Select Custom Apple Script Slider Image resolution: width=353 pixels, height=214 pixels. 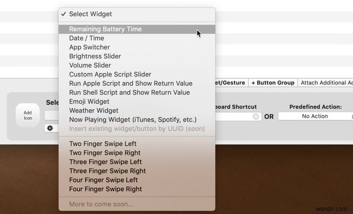[110, 75]
